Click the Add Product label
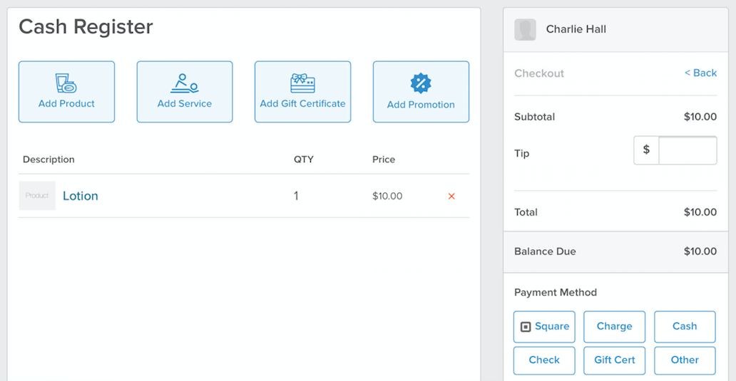 (66, 103)
